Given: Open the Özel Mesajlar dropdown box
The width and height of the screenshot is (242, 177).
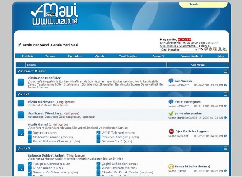Looking at the screenshot, I should tap(179, 50).
